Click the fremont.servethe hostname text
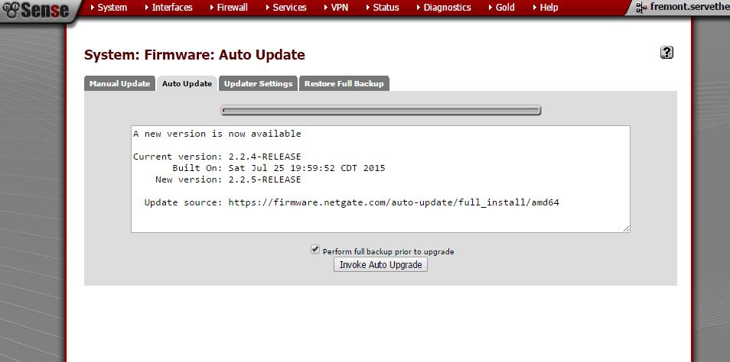This screenshot has width=730, height=362. (689, 8)
